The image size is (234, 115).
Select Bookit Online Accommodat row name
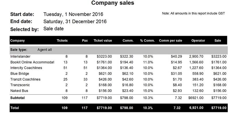tap(32, 62)
